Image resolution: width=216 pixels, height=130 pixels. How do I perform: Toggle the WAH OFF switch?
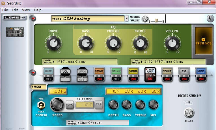[x=82, y=80]
